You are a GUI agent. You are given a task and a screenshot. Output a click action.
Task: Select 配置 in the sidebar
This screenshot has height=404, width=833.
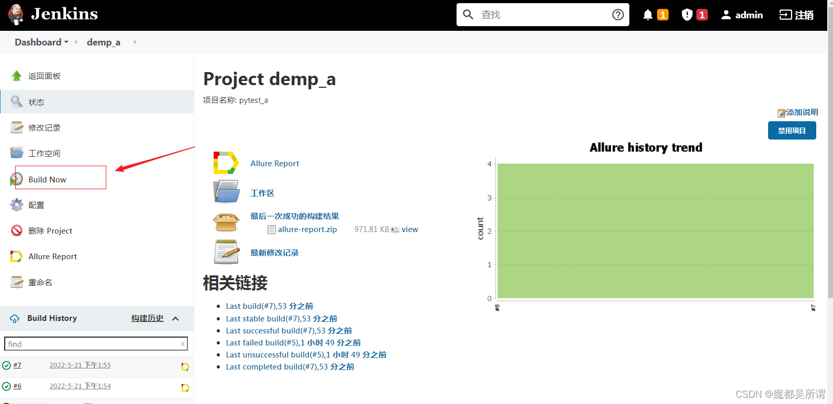pyautogui.click(x=36, y=205)
